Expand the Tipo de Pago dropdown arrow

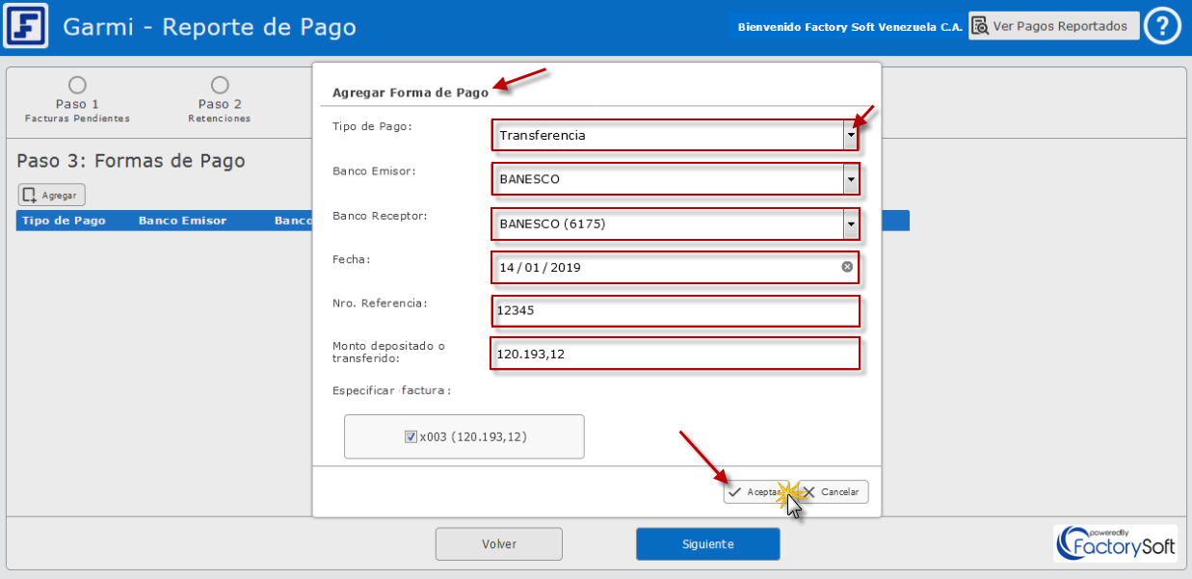(850, 136)
